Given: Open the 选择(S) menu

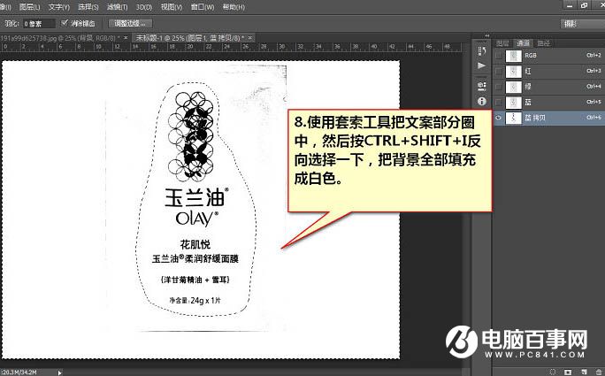Looking at the screenshot, I should point(88,7).
